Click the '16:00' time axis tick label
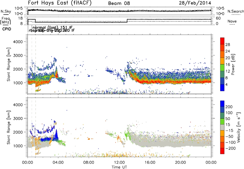The image size is (244, 169). point(150,163)
